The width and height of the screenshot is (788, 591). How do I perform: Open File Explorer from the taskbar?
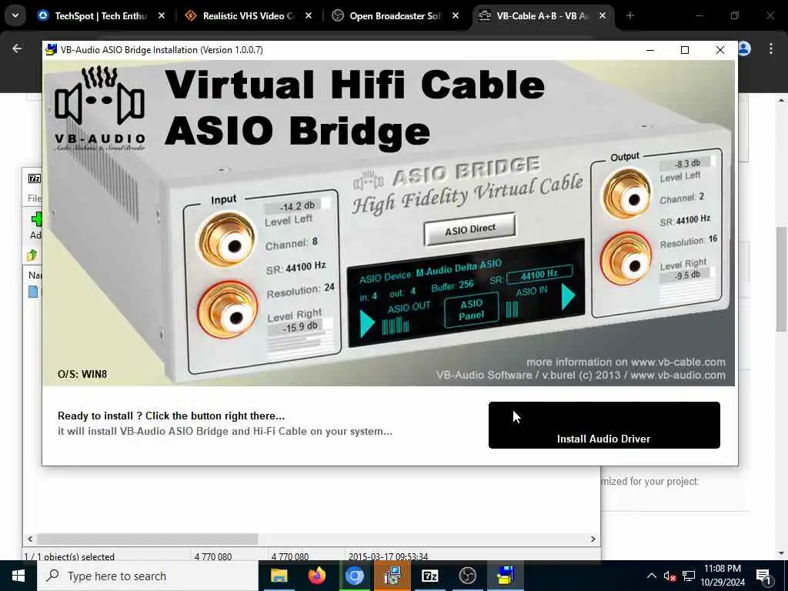(279, 576)
